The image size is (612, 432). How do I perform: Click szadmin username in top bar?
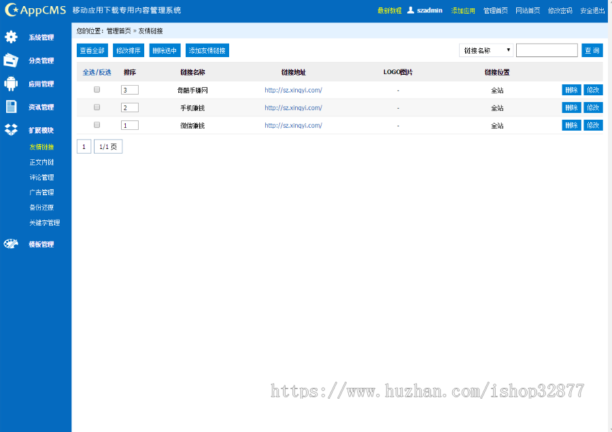pyautogui.click(x=430, y=11)
